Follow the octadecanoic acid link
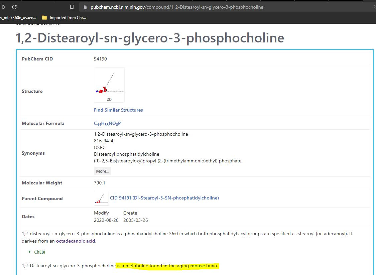This screenshot has height=275, width=376. pos(76,241)
